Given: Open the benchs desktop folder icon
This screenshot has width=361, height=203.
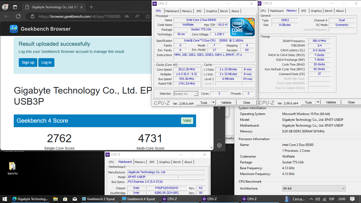Looking at the screenshot, I should pyautogui.click(x=13, y=166).
